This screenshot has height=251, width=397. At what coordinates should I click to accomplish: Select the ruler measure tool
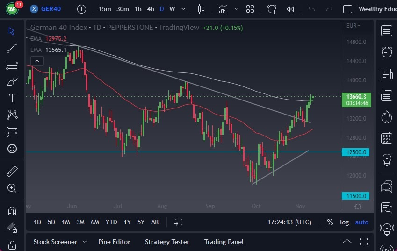coord(12,171)
